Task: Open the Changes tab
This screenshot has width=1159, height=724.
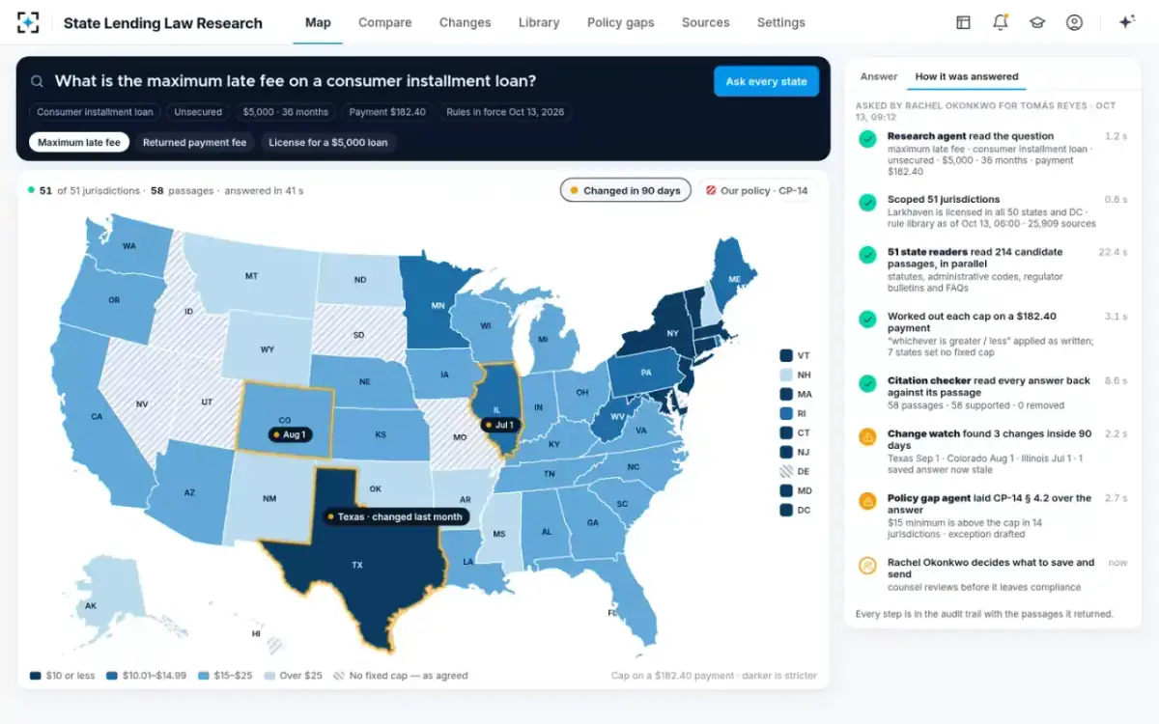Action: coord(465,22)
